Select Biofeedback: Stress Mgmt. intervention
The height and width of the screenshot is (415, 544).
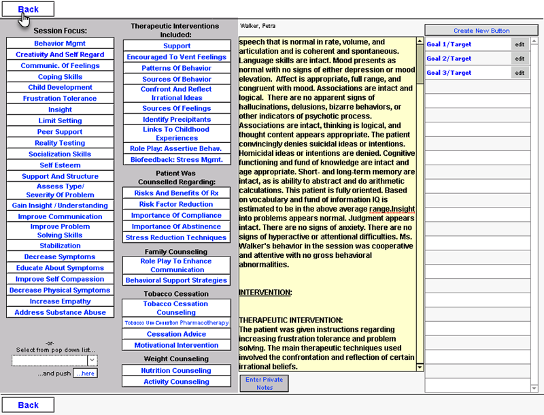(x=176, y=159)
